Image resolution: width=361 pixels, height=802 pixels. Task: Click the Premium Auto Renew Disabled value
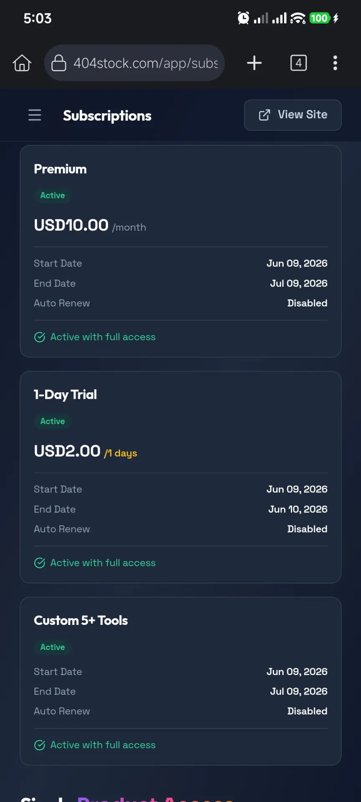coord(307,303)
